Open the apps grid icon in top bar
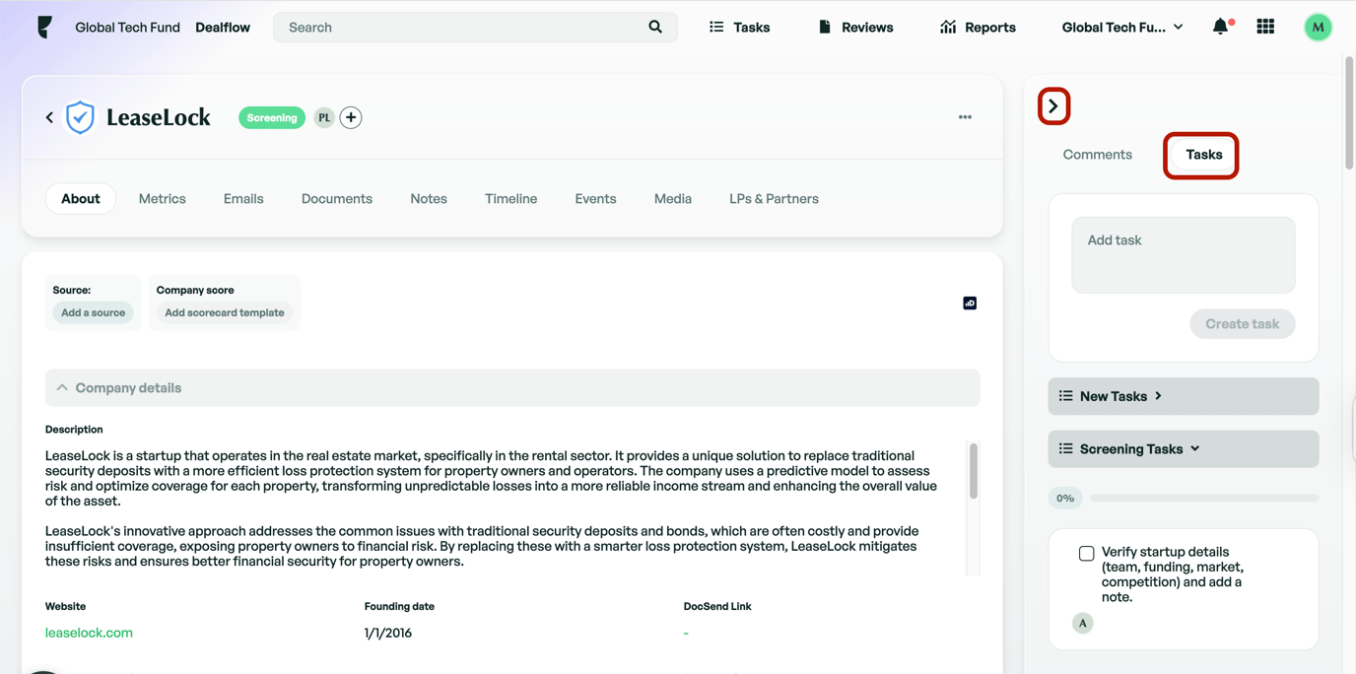Screen dimensions: 1356x674 1265,27
